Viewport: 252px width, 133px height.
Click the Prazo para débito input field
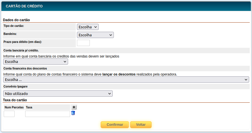coord(83,43)
